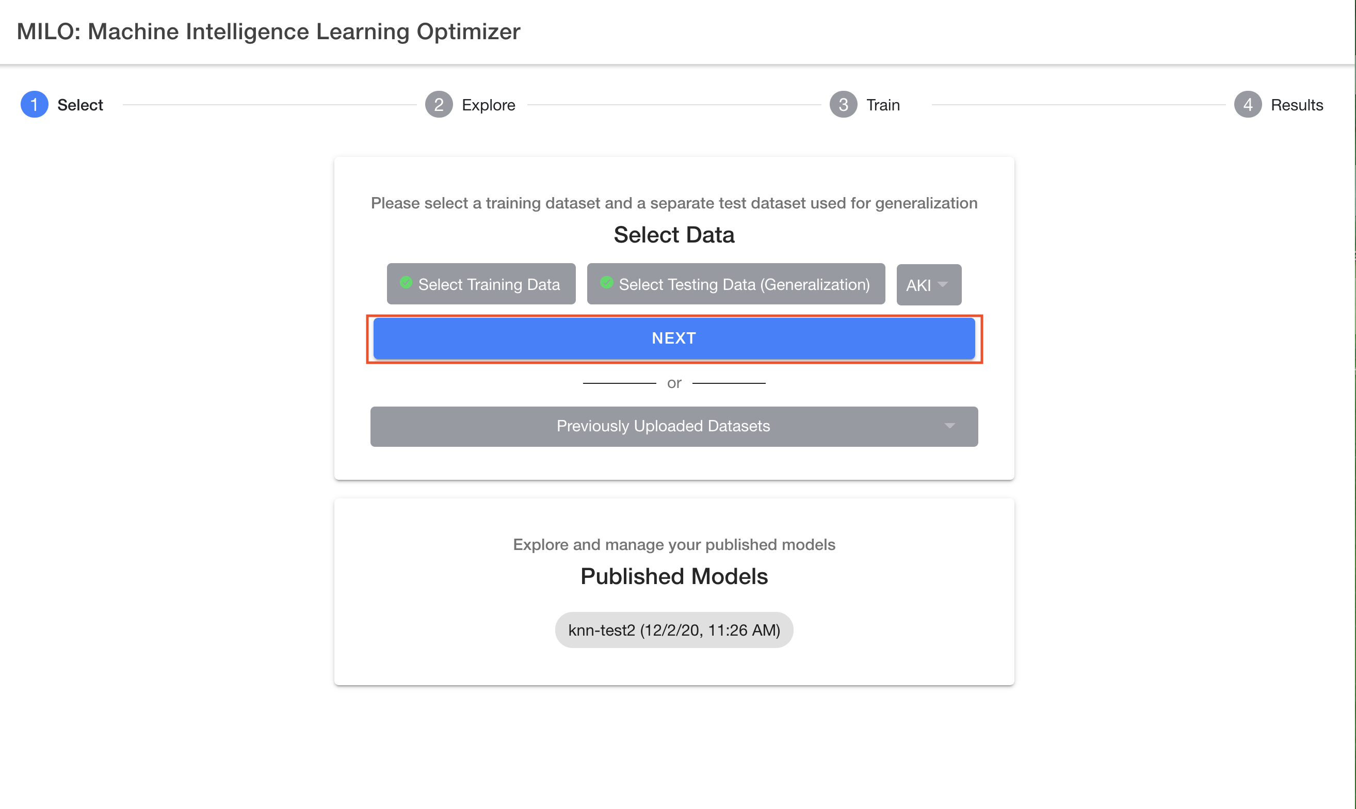1356x809 pixels.
Task: Open the knn-test2 published model
Action: pos(673,630)
